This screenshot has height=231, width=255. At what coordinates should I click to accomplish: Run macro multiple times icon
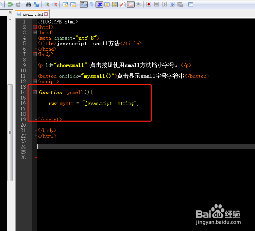point(172,4)
